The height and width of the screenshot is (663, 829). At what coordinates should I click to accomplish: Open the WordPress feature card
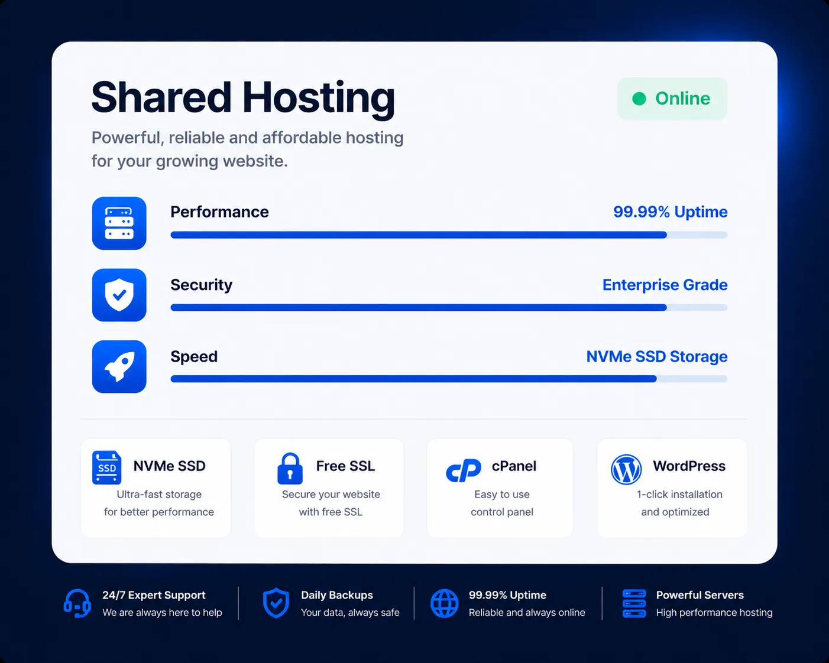[672, 488]
